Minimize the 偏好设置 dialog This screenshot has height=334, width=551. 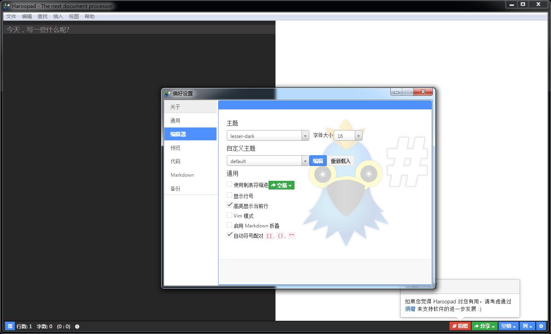coord(397,92)
